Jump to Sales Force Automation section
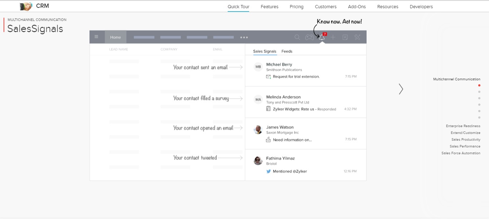Image resolution: width=489 pixels, height=220 pixels. [x=461, y=153]
